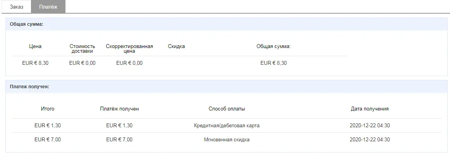Select EUR € 7,00 in Платёж получен column
Screen dimensions: 450x155
(x=120, y=140)
